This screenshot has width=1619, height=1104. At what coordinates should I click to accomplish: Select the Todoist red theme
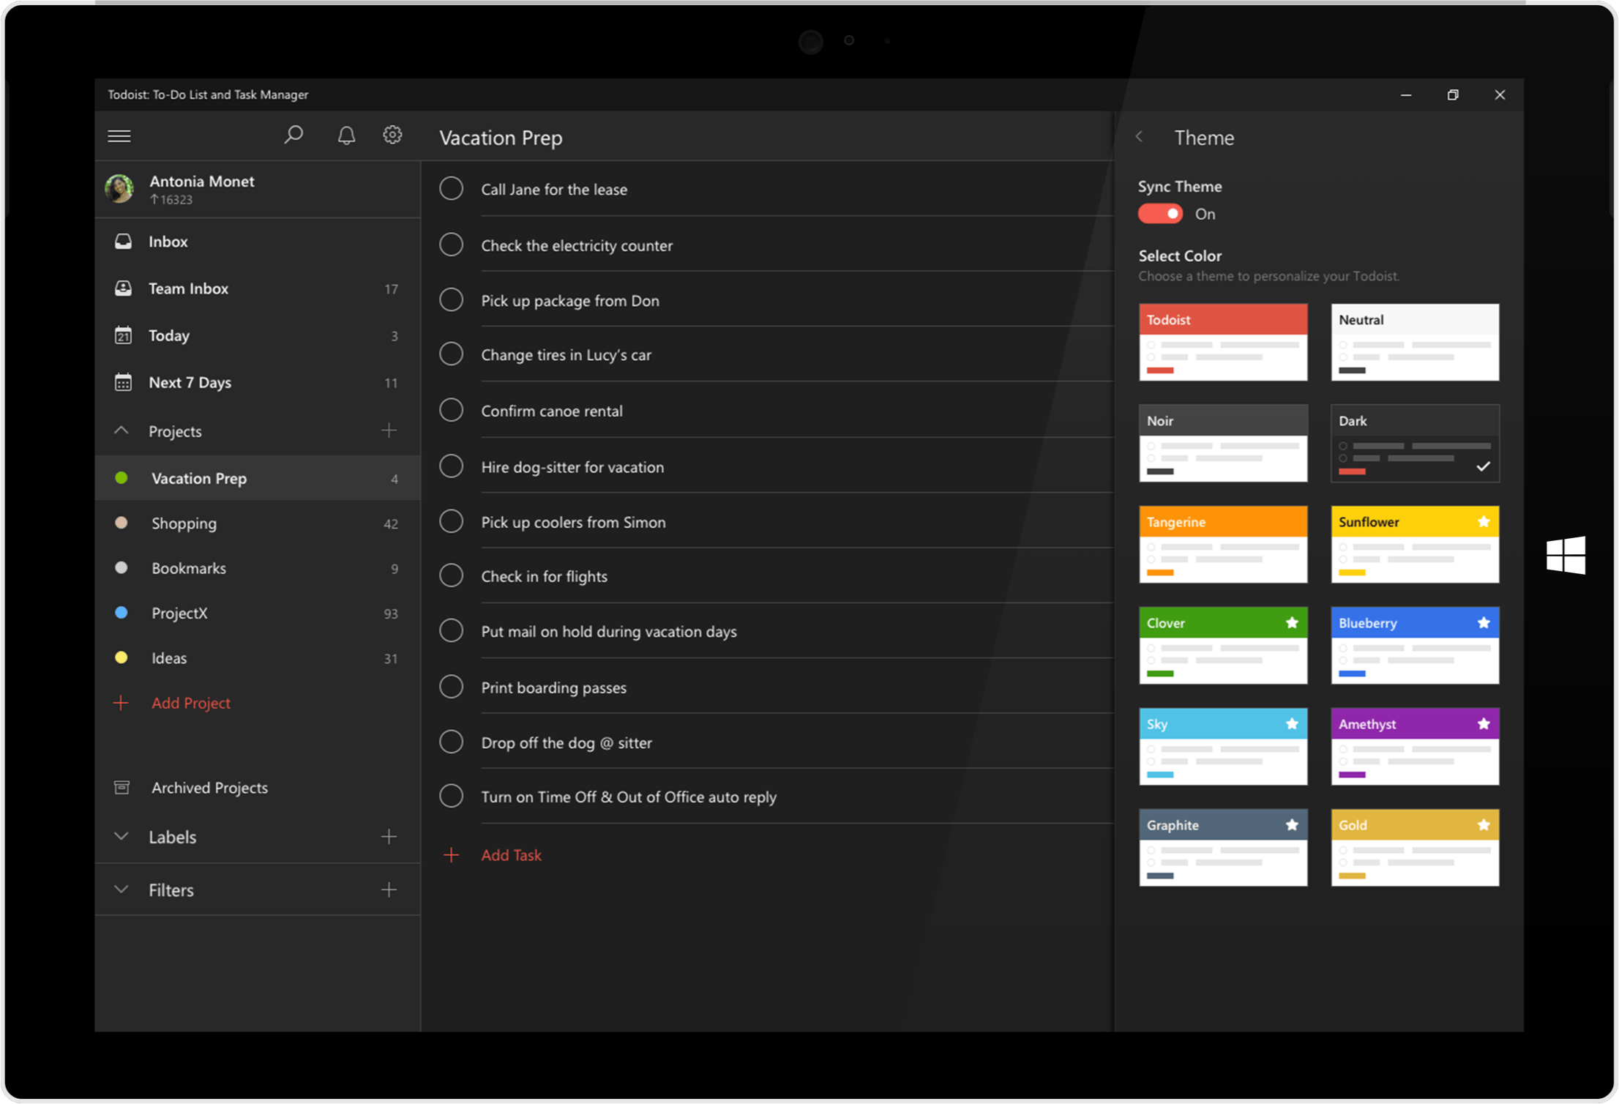(x=1223, y=342)
